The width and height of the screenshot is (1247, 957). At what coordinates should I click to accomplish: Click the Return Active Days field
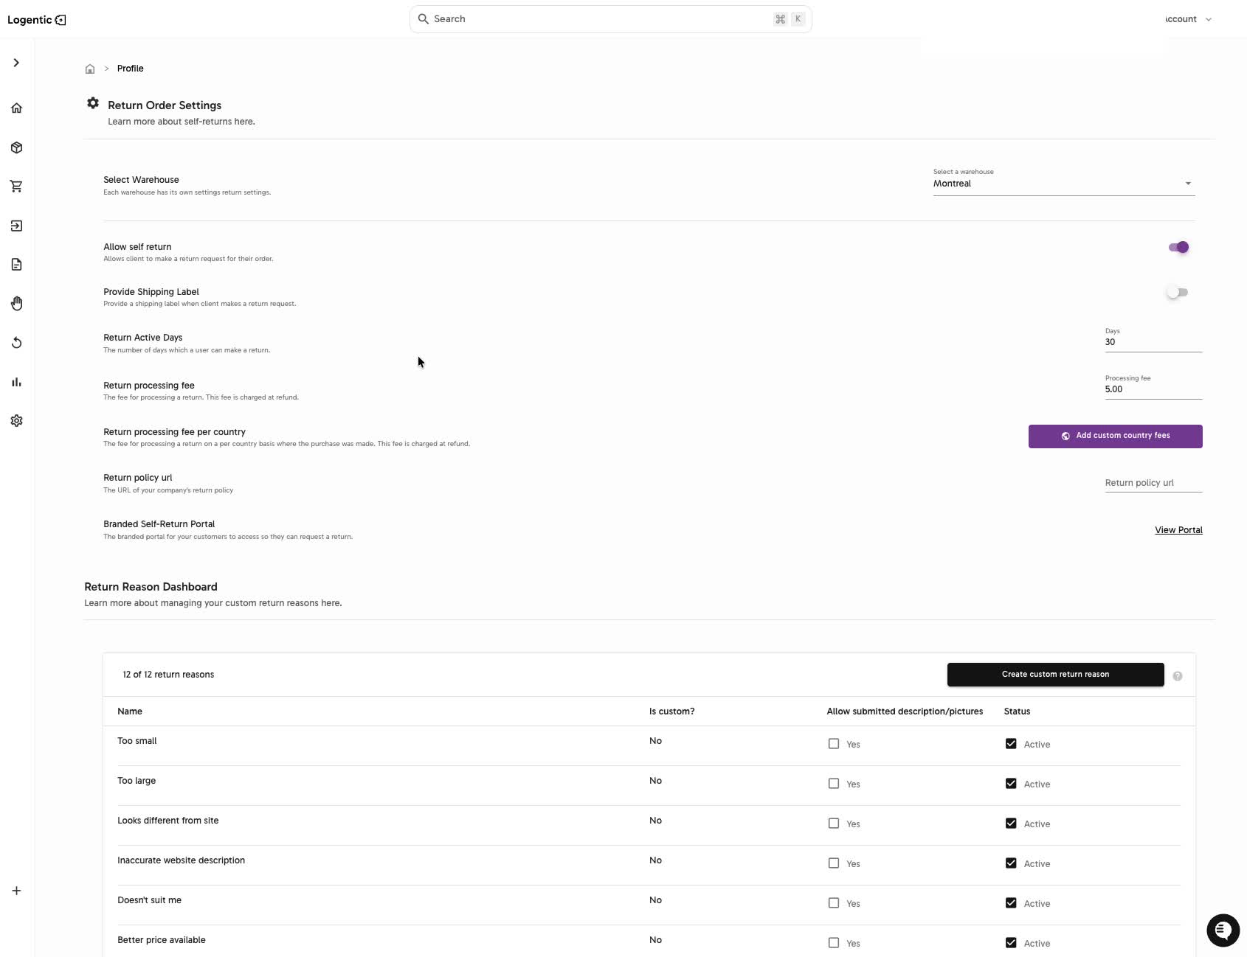point(1153,342)
